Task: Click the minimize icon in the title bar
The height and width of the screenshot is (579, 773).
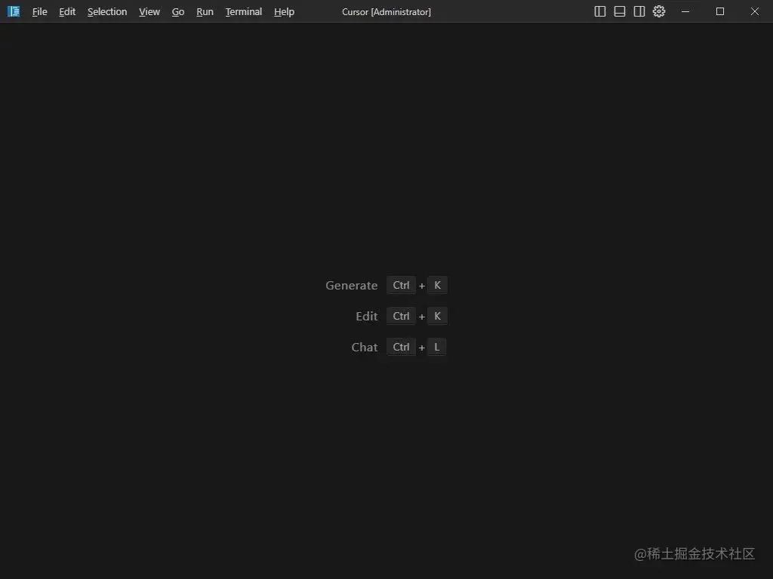Action: 685,11
